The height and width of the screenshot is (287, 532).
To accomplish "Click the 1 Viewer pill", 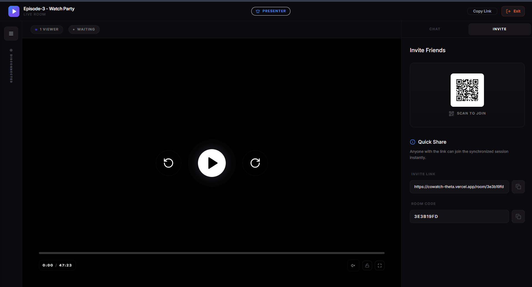I will pyautogui.click(x=47, y=29).
